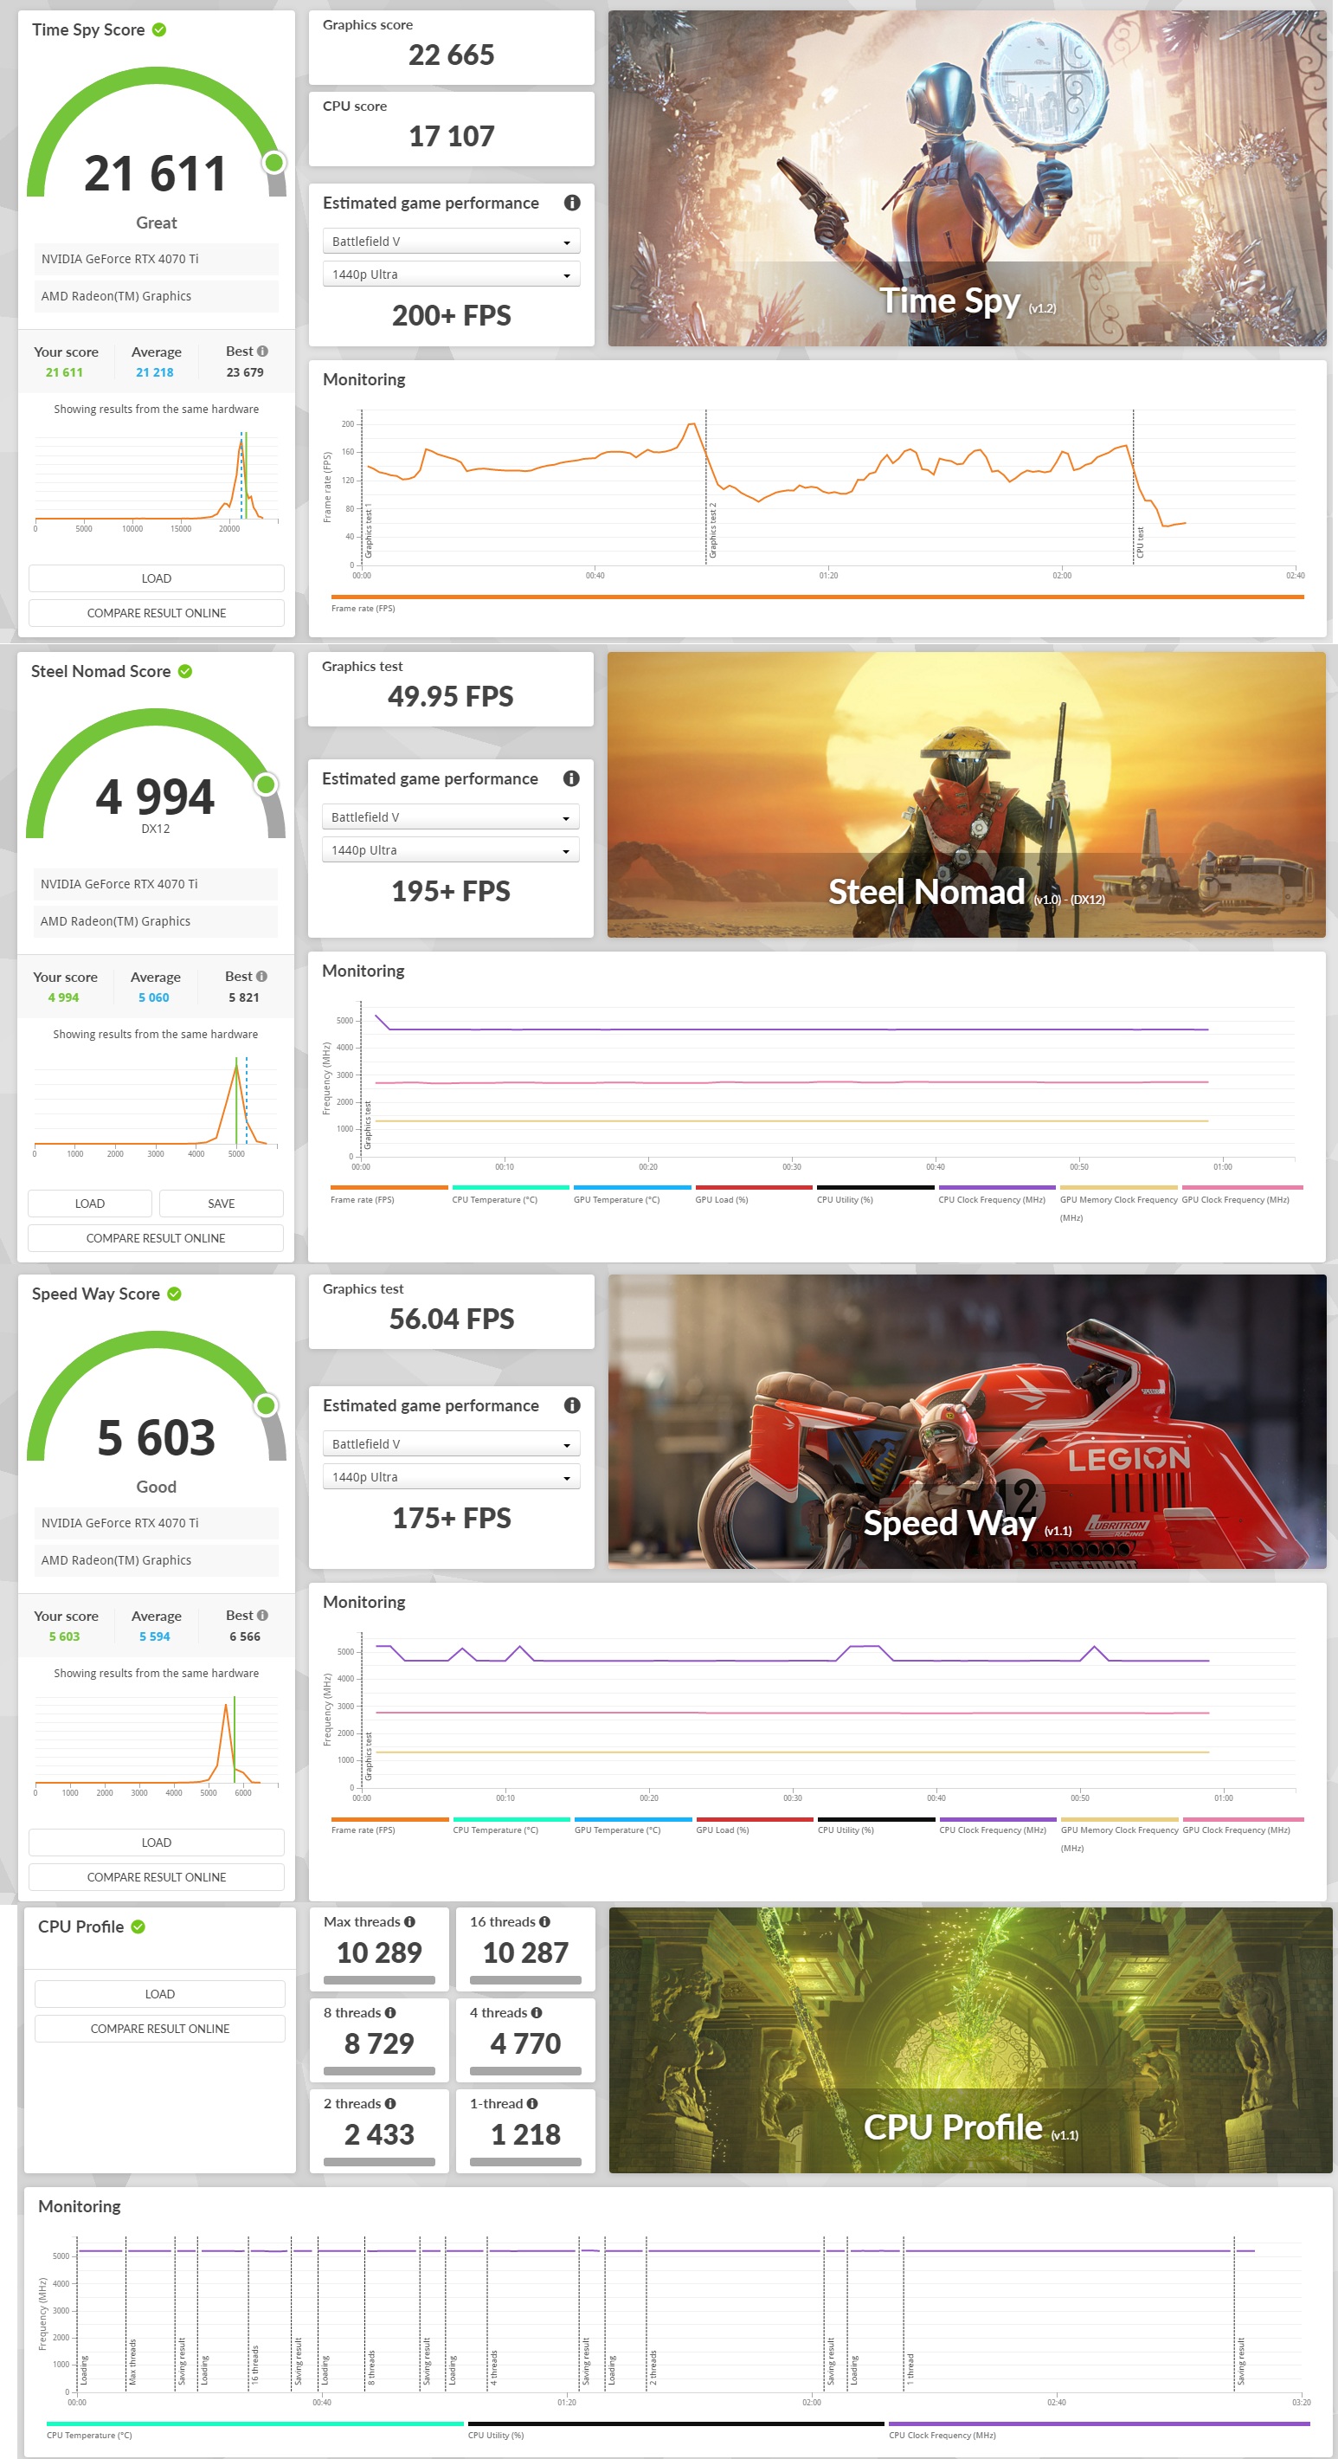Open the info icon for Time Spy estimated game performance
1338x2459 pixels.
[x=572, y=203]
